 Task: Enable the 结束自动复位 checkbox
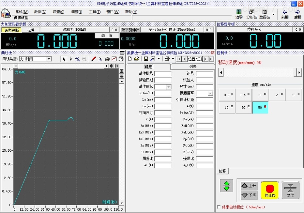pyautogui.click(x=219, y=207)
